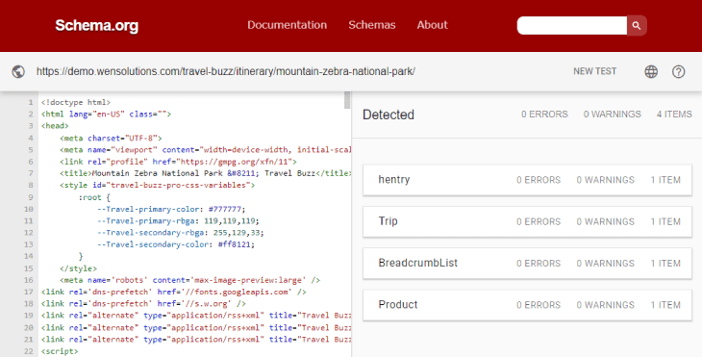Viewport: 702px width, 357px height.
Task: Click the <head> tag line
Action: (x=55, y=126)
